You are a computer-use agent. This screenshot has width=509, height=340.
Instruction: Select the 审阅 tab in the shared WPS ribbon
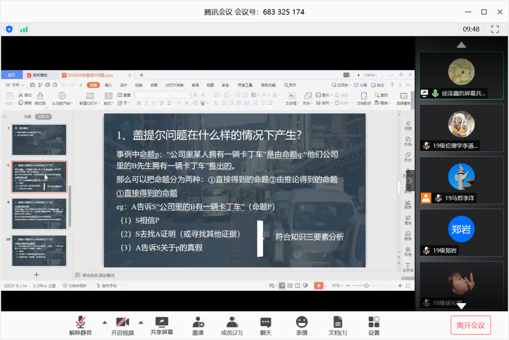[x=195, y=85]
